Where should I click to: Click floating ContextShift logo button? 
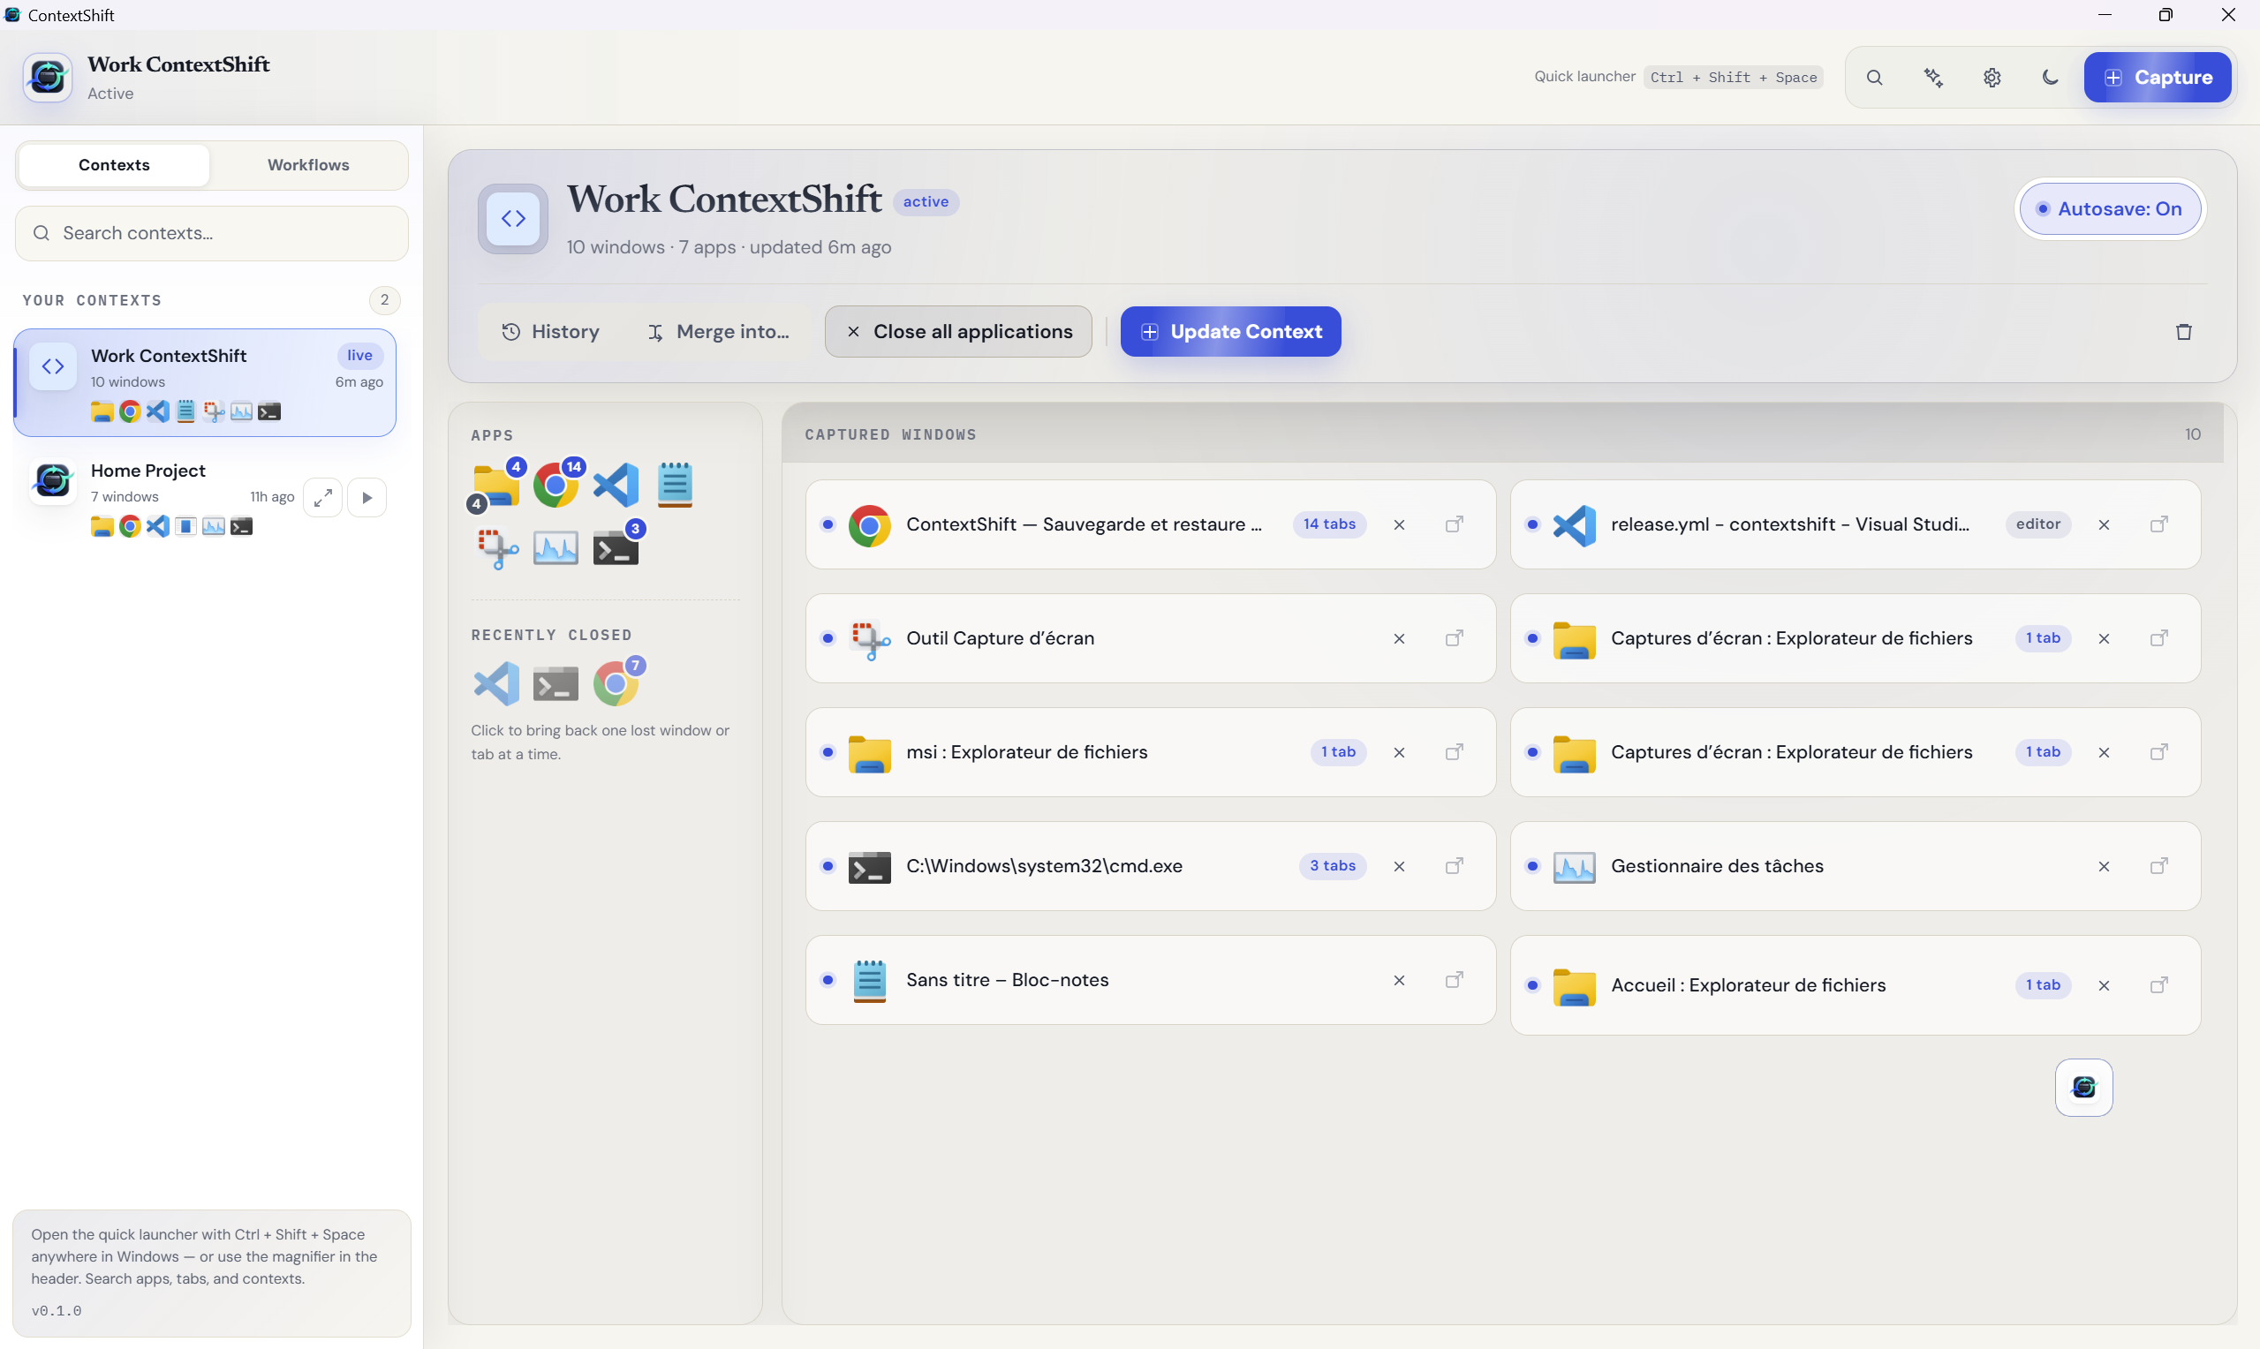coord(2083,1088)
